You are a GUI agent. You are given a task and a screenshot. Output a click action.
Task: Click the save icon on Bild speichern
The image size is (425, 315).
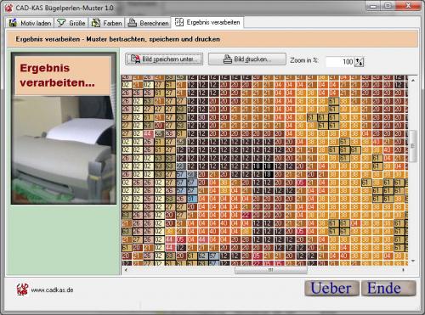[135, 59]
